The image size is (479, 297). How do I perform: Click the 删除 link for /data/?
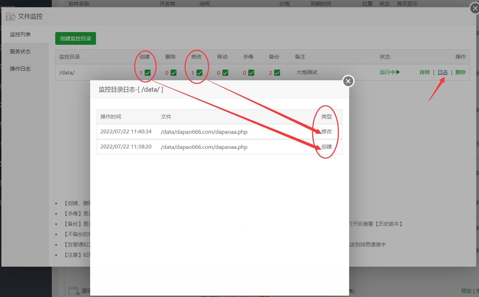point(460,72)
